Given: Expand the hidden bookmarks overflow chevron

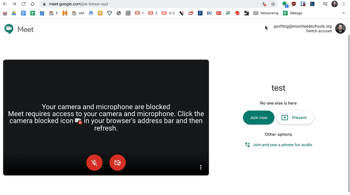Looking at the screenshot, I should click(343, 13).
